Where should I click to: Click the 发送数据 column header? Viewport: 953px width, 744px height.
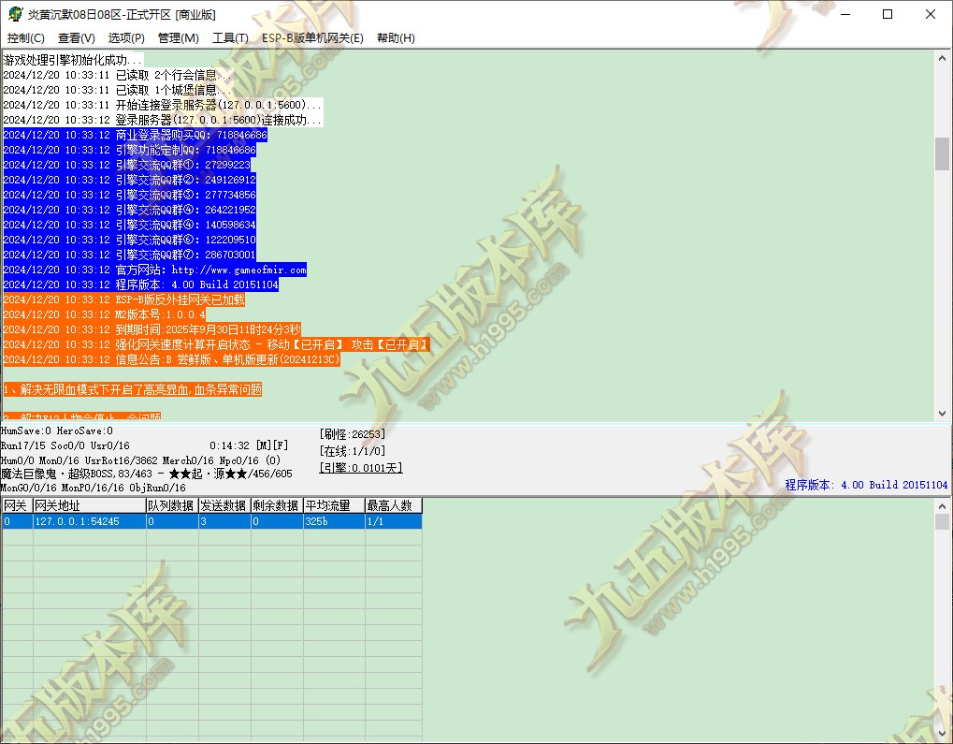pyautogui.click(x=224, y=505)
